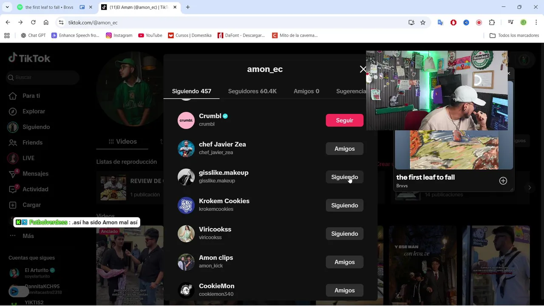Image resolution: width=544 pixels, height=306 pixels.
Task: Close the amon_ec following dialog
Action: [363, 69]
